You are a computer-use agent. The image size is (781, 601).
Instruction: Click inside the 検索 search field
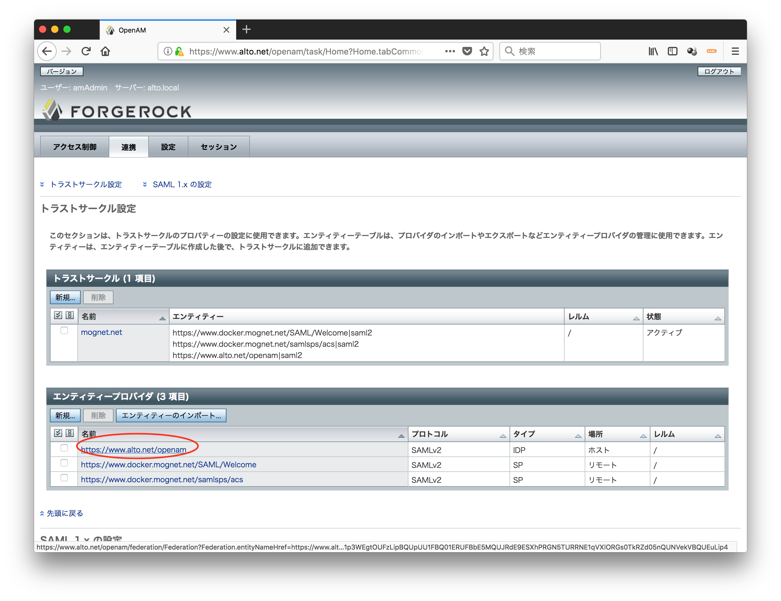(x=551, y=51)
